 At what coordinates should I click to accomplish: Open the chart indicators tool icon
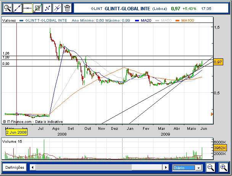pos(37,8)
